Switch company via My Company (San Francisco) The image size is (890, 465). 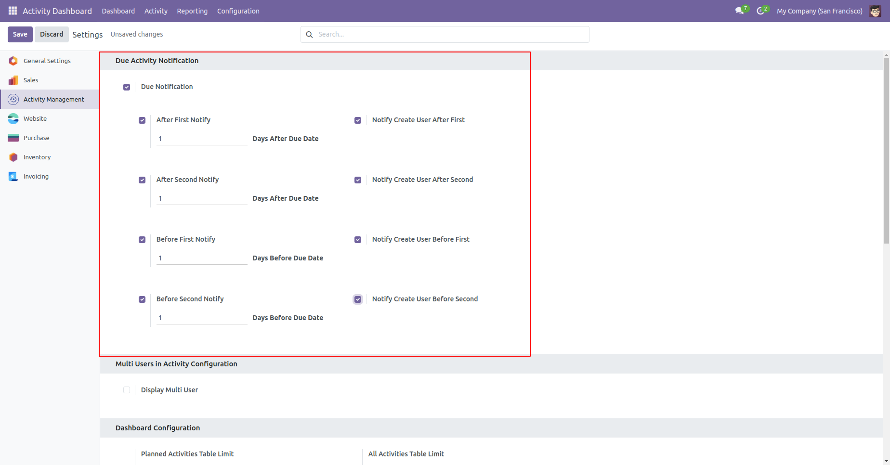click(x=820, y=11)
